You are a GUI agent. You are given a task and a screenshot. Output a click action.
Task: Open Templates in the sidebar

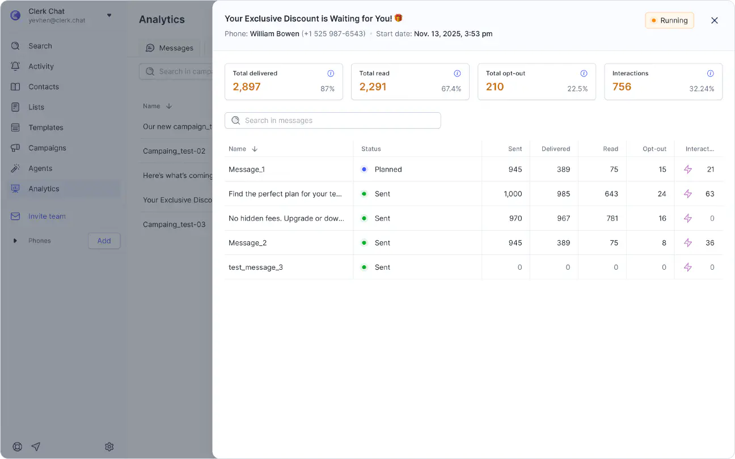(45, 127)
